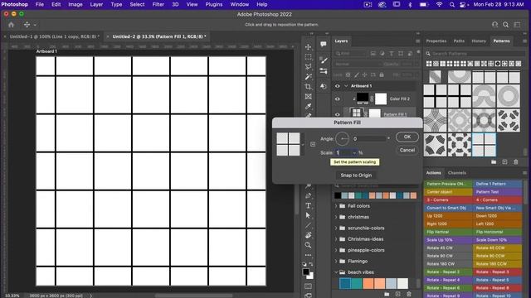531x298 pixels.
Task: Open the Wi-Fi status menu
Action: 439,5
